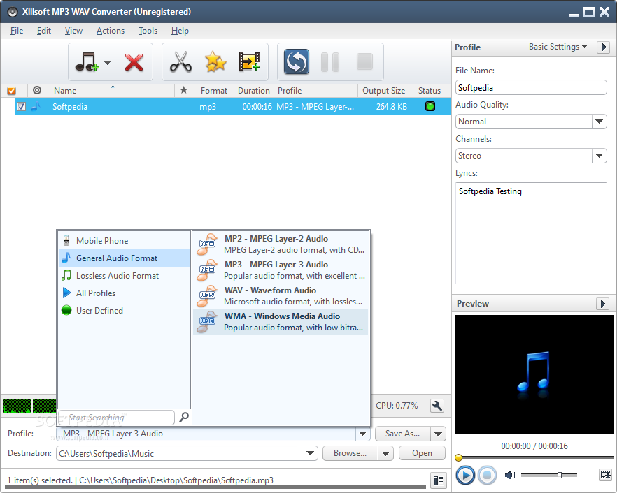This screenshot has width=617, height=493.
Task: Click the Save As button
Action: click(402, 434)
